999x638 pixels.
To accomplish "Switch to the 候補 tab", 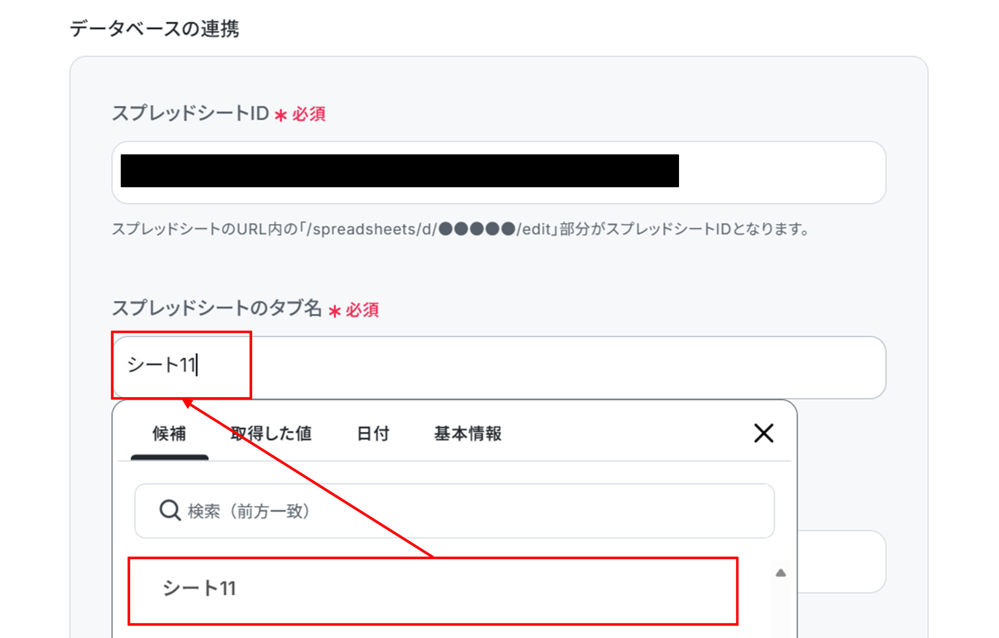I will pyautogui.click(x=169, y=434).
